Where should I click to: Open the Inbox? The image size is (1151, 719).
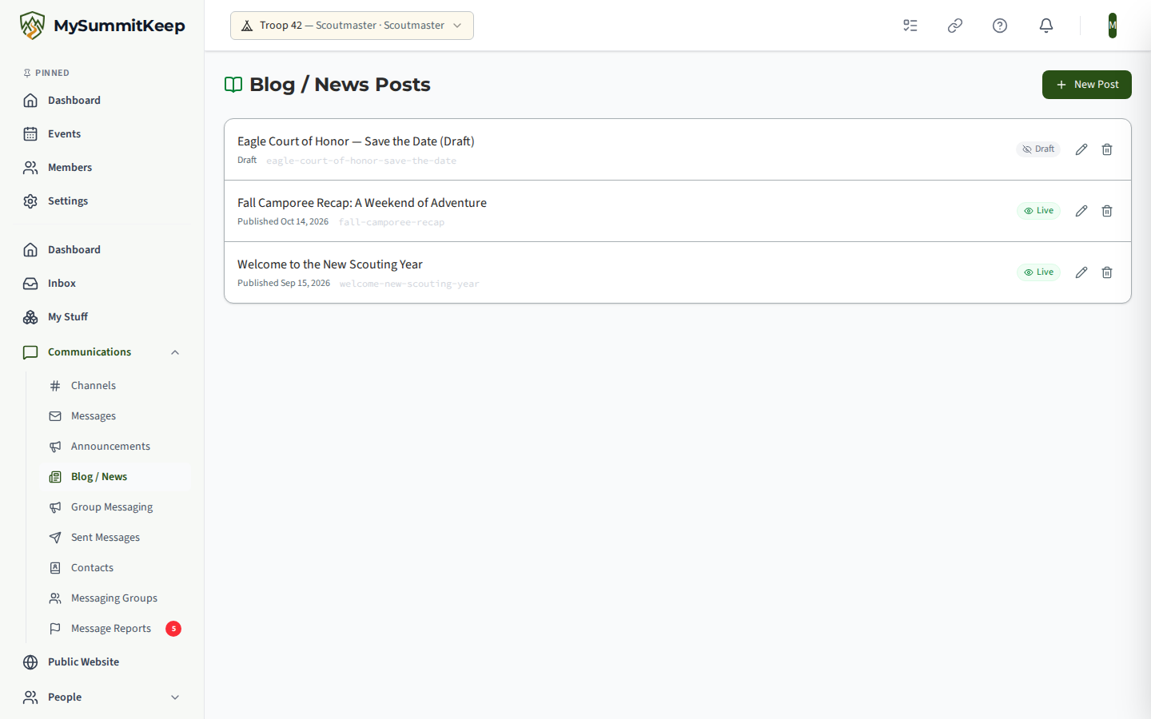[x=102, y=284]
